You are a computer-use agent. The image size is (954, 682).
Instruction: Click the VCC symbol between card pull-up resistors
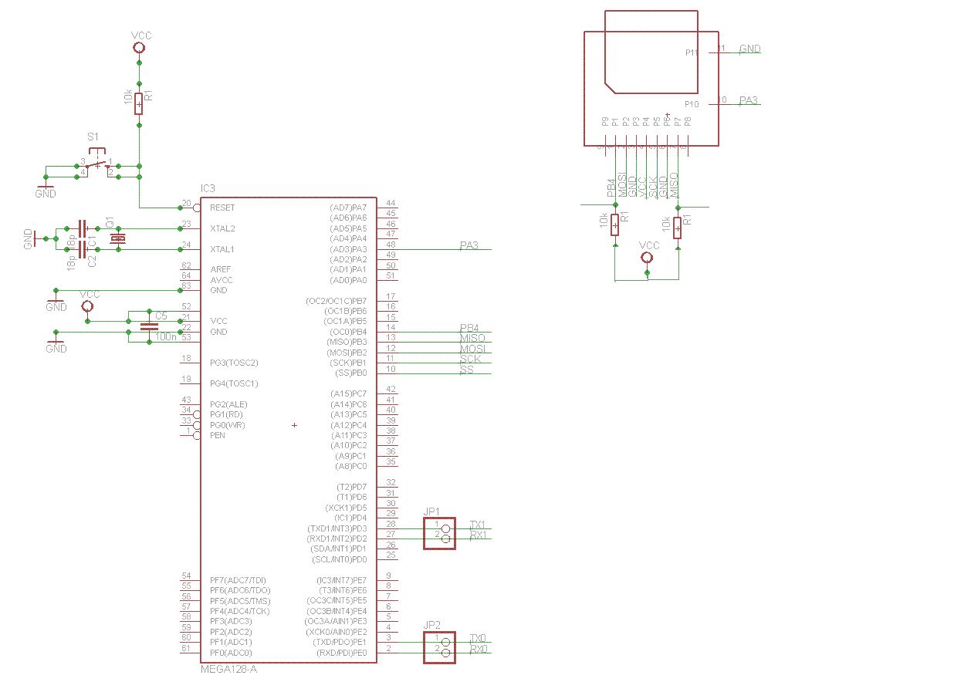coord(648,258)
